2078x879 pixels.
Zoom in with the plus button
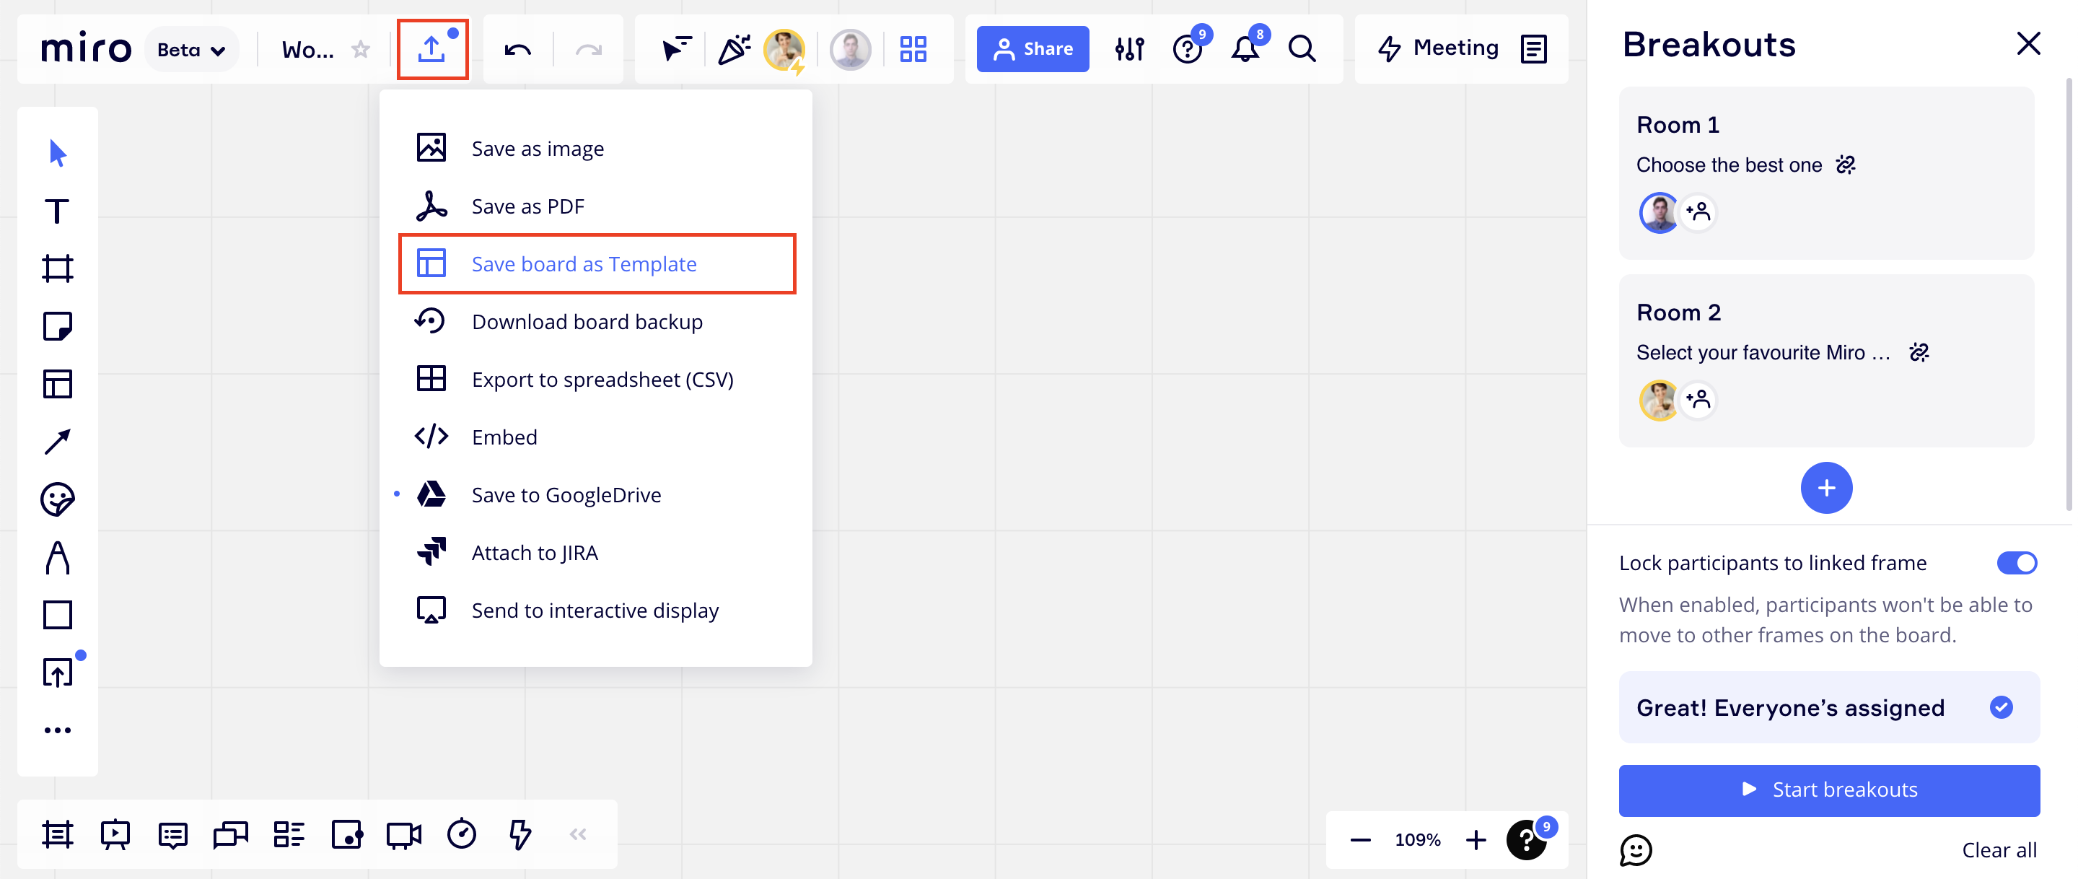pyautogui.click(x=1476, y=839)
